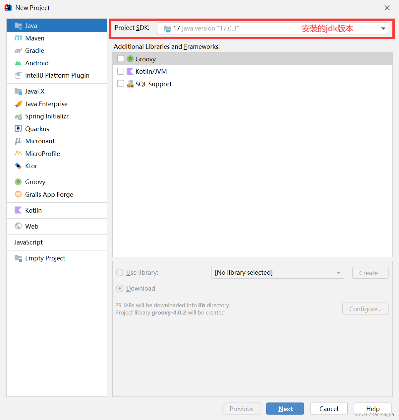Click the Maven 'm' icon
The image size is (399, 420).
[18, 38]
